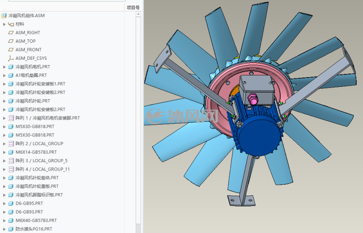This screenshot has width=363, height=233.
Task: Expand the A1电机垫圈.PRT node
Action: click(x=4, y=75)
